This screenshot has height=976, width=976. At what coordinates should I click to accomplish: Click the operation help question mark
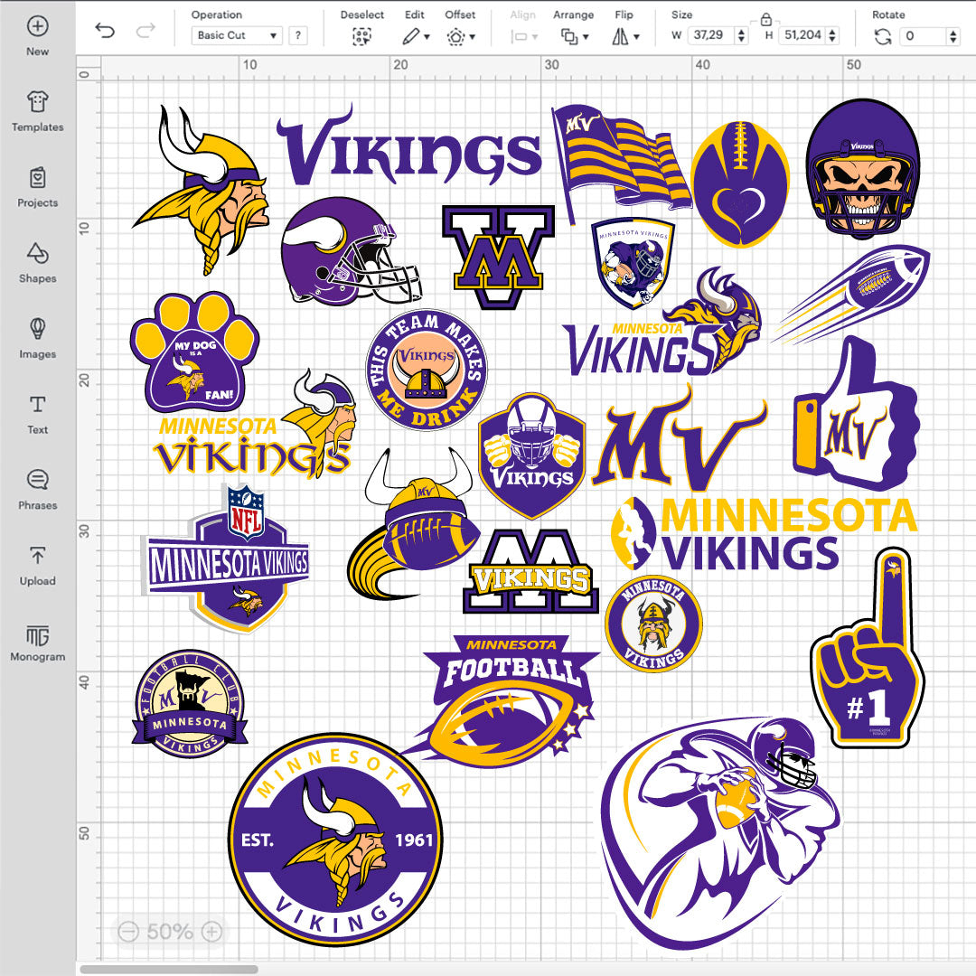pos(298,35)
